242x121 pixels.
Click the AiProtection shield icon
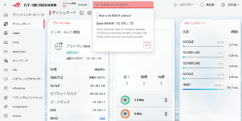pyautogui.click(x=6, y=88)
